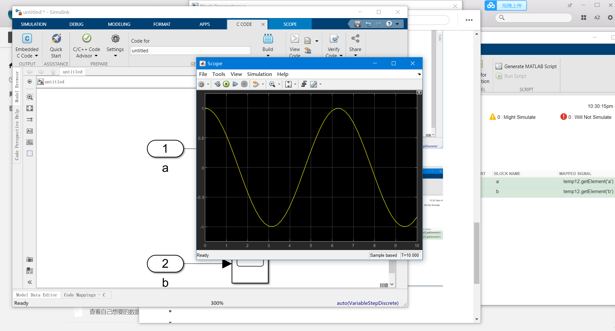This screenshot has height=331, width=615.
Task: Expand the Embedded C Code dropdown
Action: [36, 56]
